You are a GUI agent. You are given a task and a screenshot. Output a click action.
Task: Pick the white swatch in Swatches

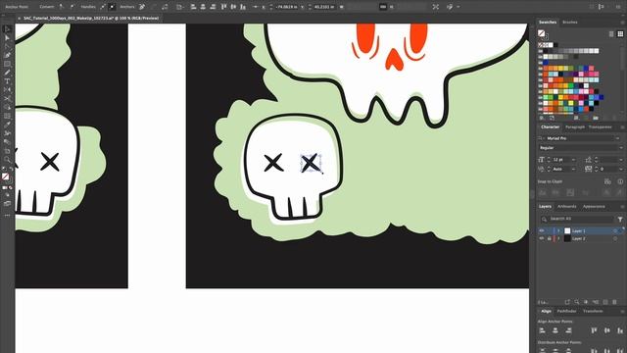pos(551,45)
